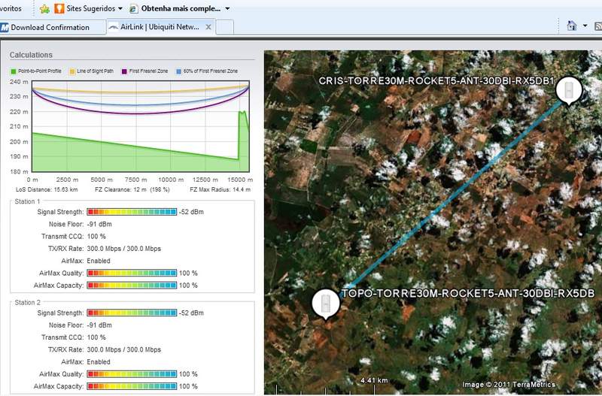
Task: Click the yellow Line of Sight Path swatch
Action: pos(72,71)
